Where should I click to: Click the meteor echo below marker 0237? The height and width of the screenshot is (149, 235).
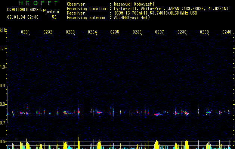(x=157, y=114)
